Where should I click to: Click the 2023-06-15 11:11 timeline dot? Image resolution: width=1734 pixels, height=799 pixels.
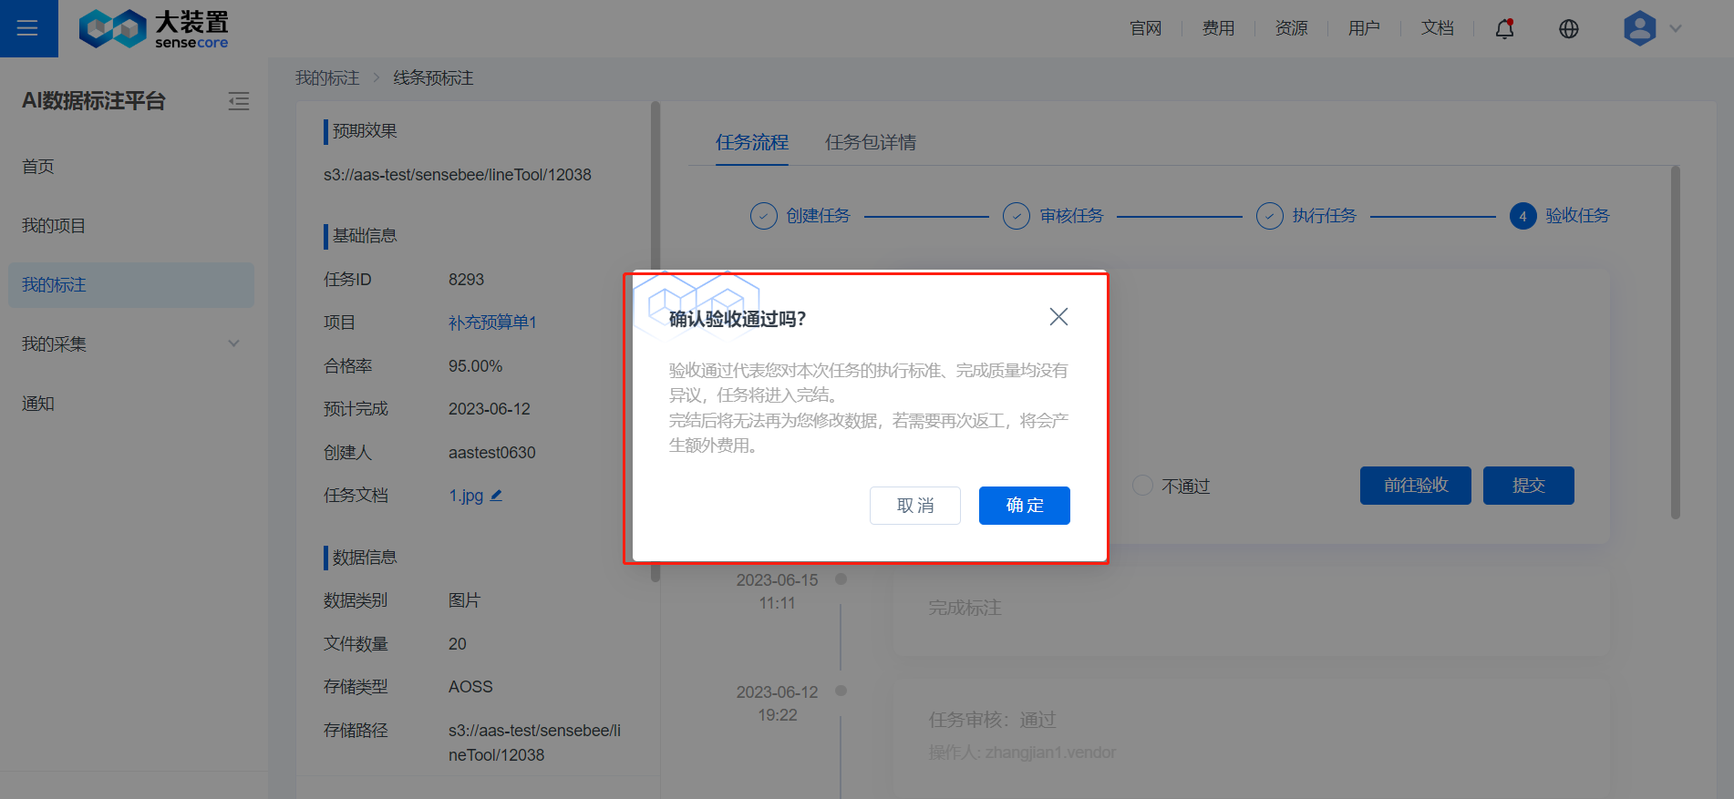click(x=841, y=579)
